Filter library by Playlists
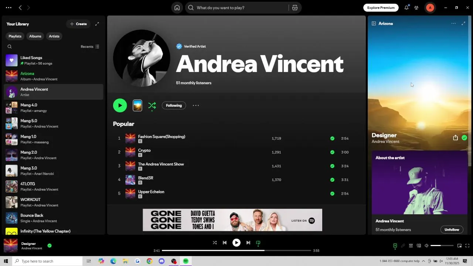Viewport: 473px width, 266px height. click(x=15, y=36)
